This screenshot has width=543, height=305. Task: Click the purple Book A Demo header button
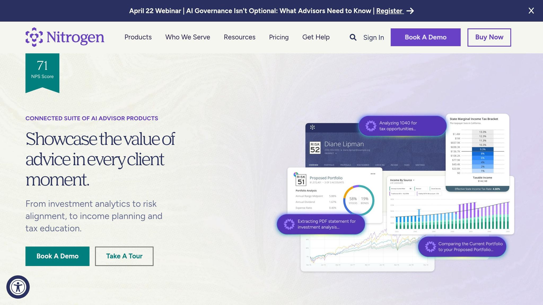point(425,37)
